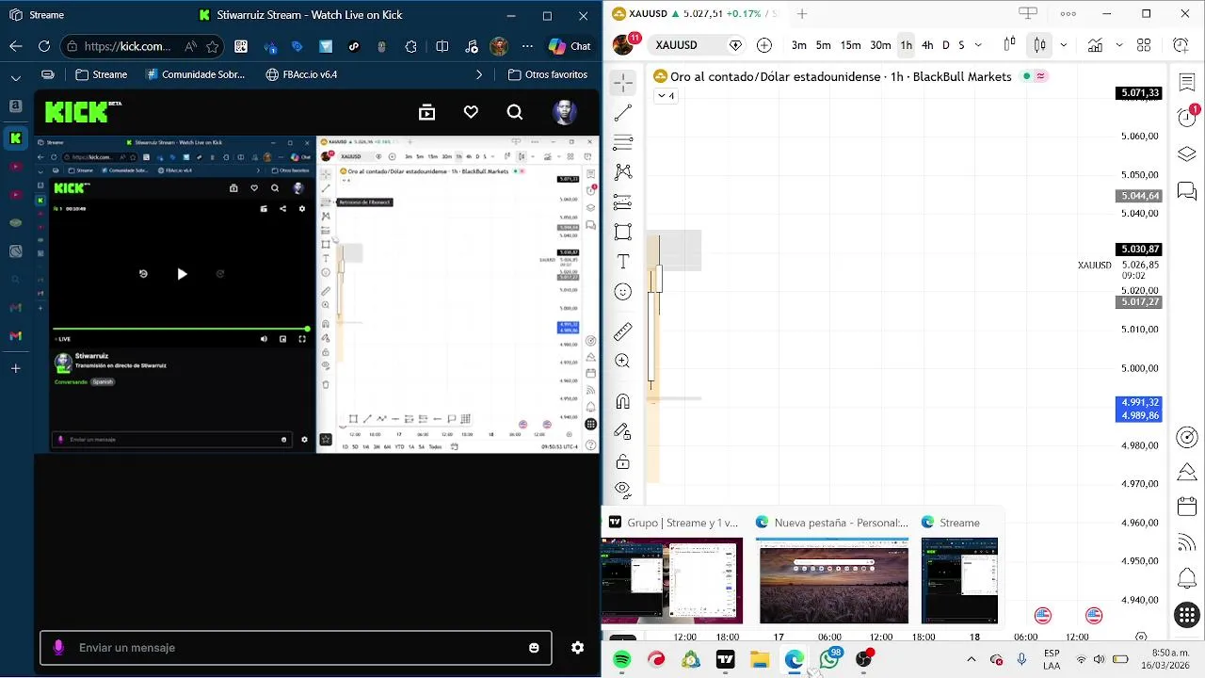The height and width of the screenshot is (678, 1205).
Task: Open WhatsApp from the taskbar
Action: tap(828, 659)
